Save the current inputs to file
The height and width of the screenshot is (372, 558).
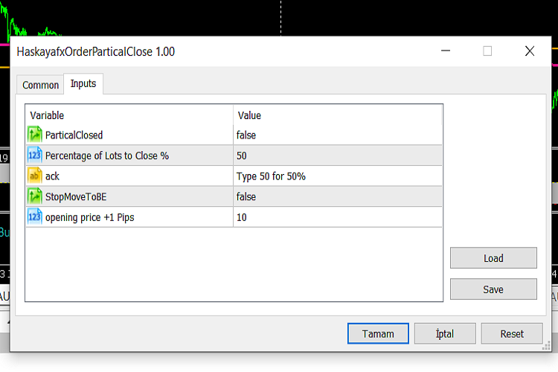pyautogui.click(x=493, y=289)
